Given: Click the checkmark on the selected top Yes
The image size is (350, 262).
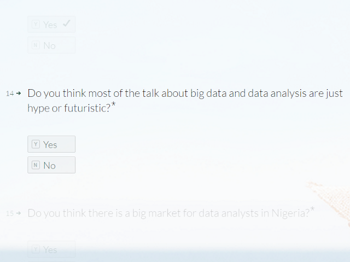Looking at the screenshot, I should 67,24.
